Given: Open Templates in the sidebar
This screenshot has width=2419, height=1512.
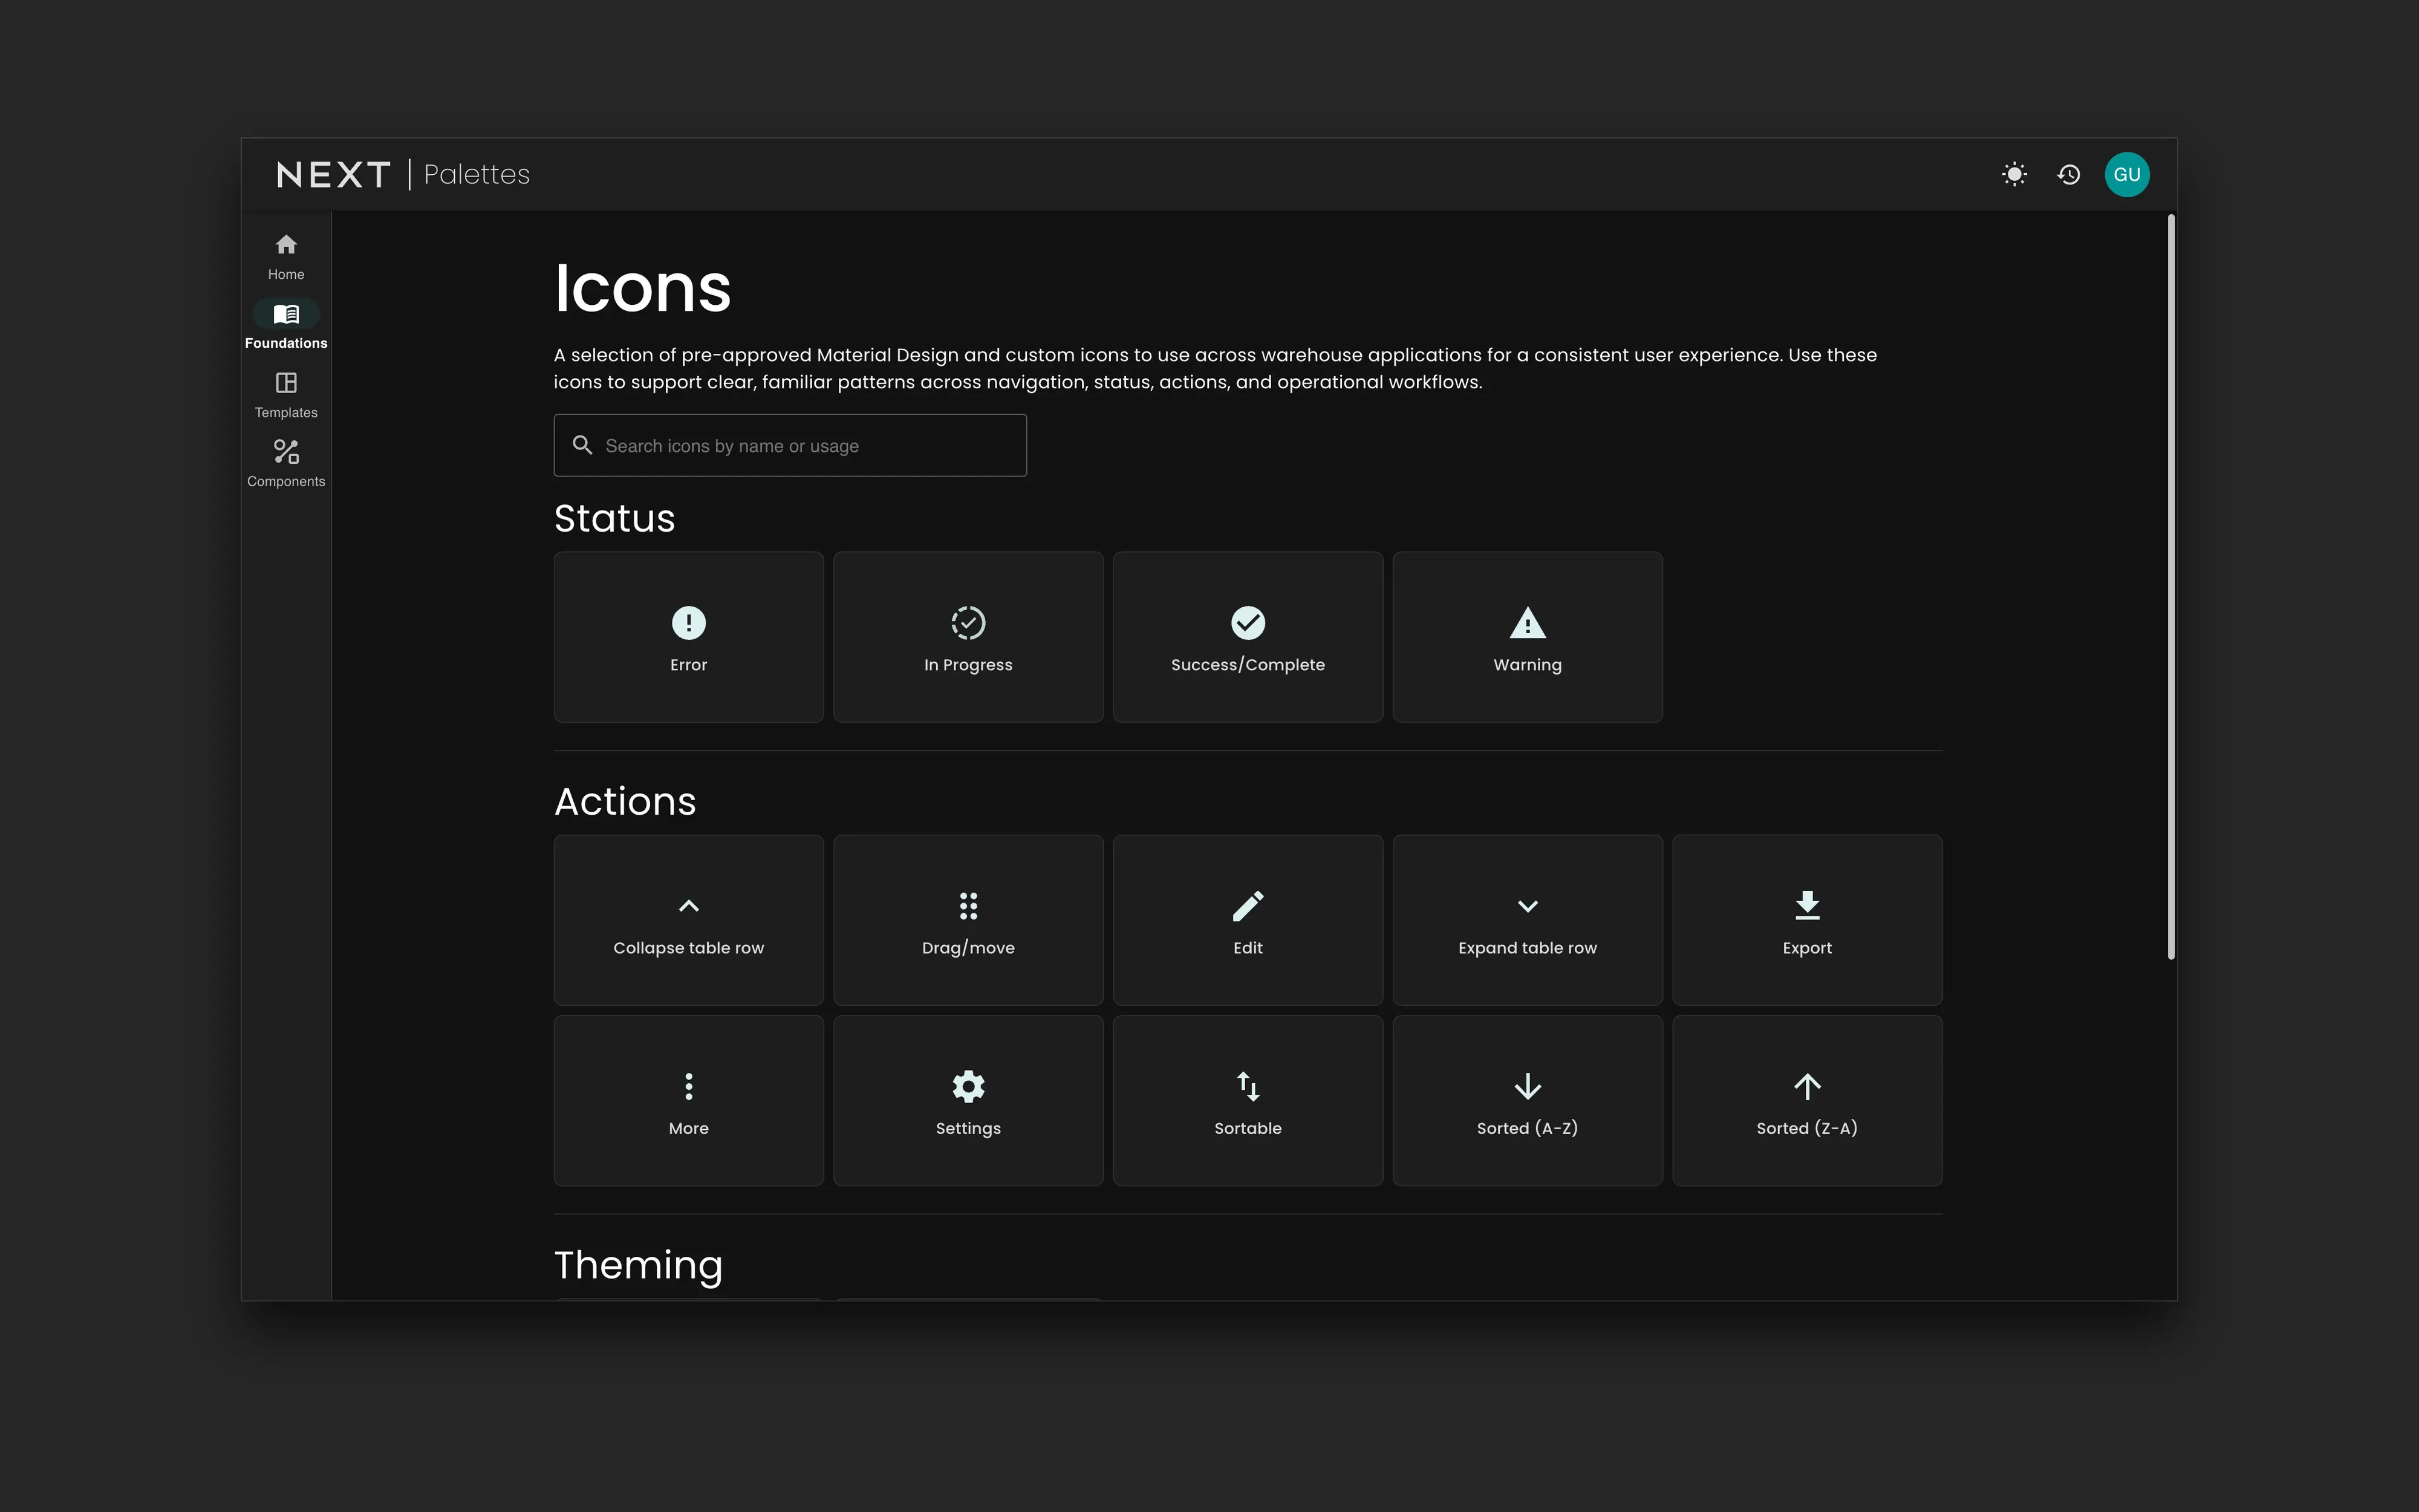Looking at the screenshot, I should coord(286,394).
